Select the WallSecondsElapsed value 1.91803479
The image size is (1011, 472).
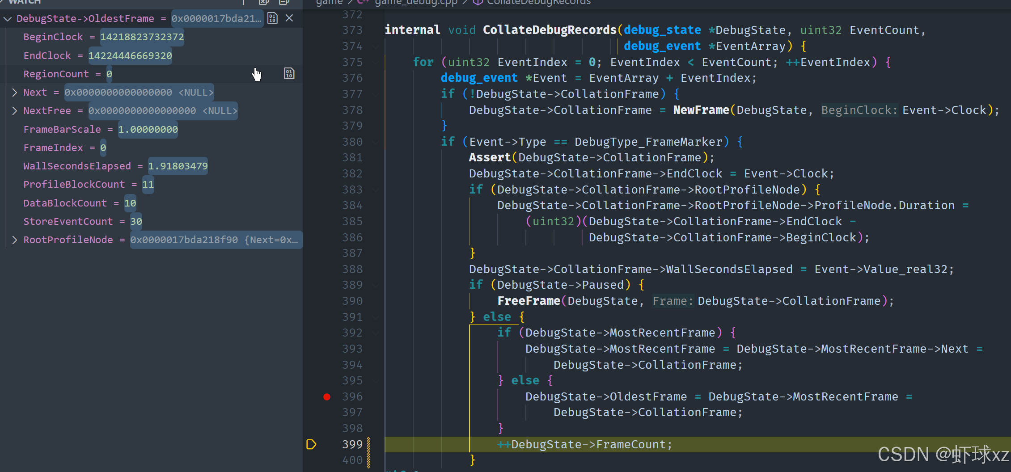(178, 166)
